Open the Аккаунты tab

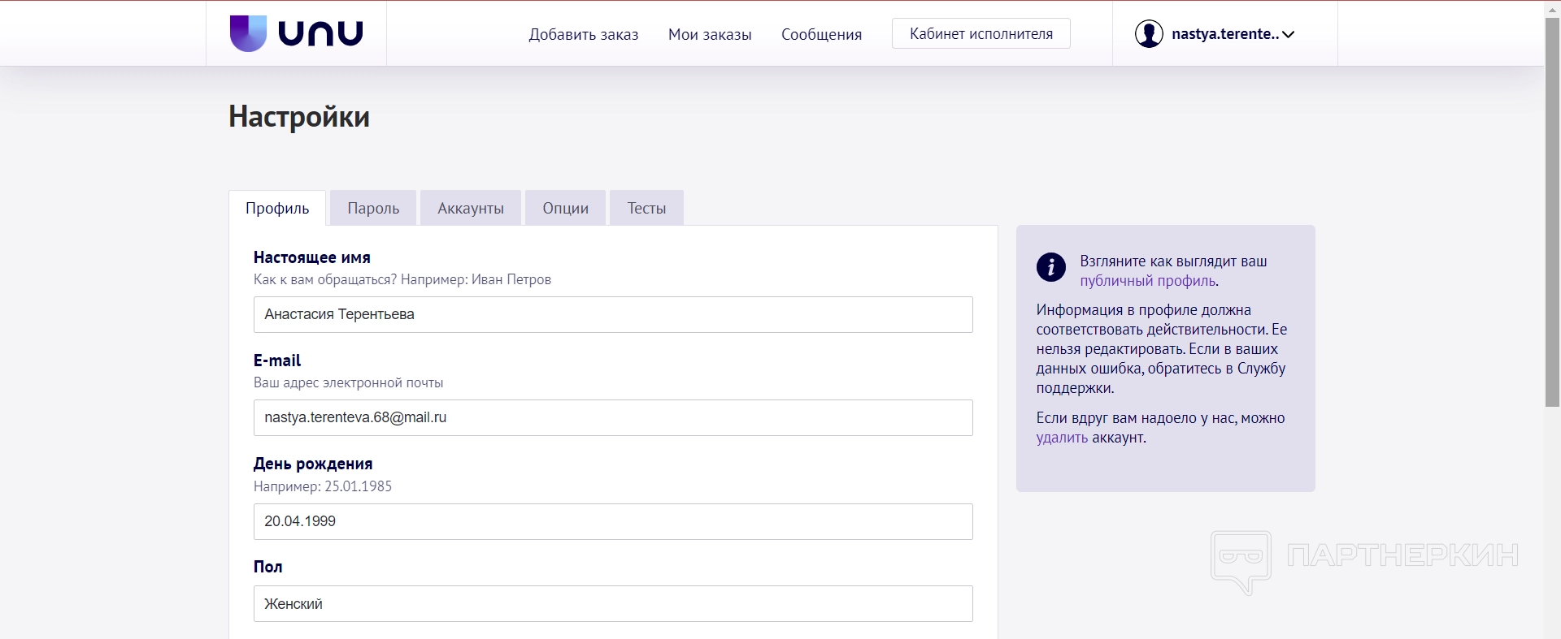pyautogui.click(x=470, y=209)
